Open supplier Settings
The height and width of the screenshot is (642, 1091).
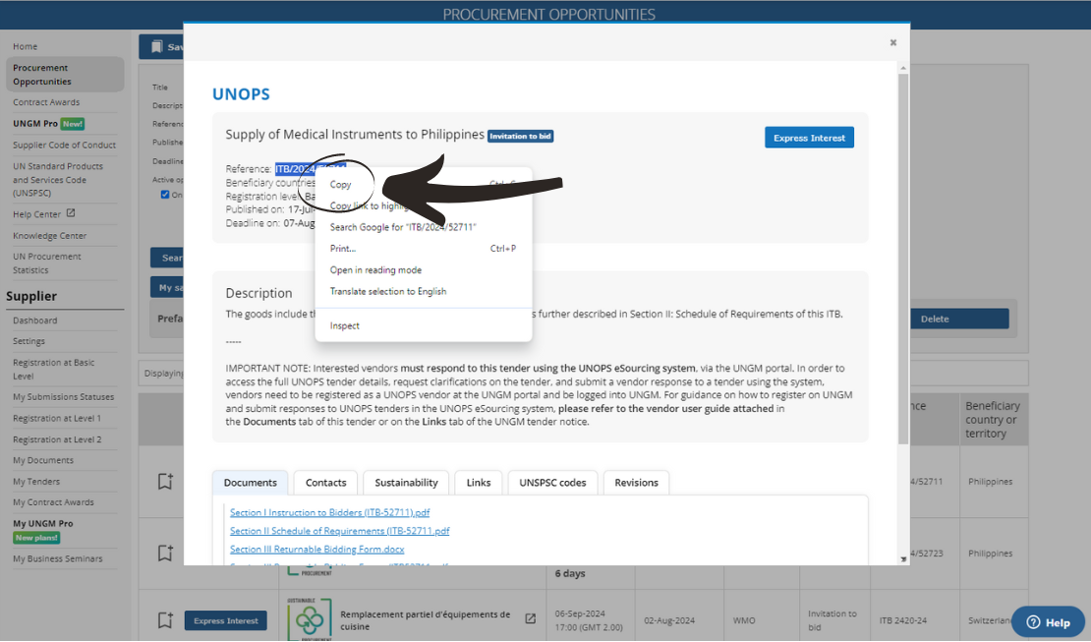pyautogui.click(x=29, y=342)
